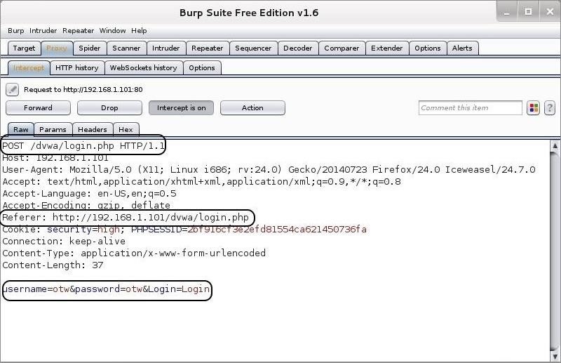
Task: Open the highlight color picker icon
Action: tap(533, 108)
